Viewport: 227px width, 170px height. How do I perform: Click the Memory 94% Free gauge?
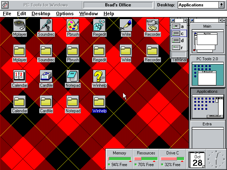click(119, 159)
